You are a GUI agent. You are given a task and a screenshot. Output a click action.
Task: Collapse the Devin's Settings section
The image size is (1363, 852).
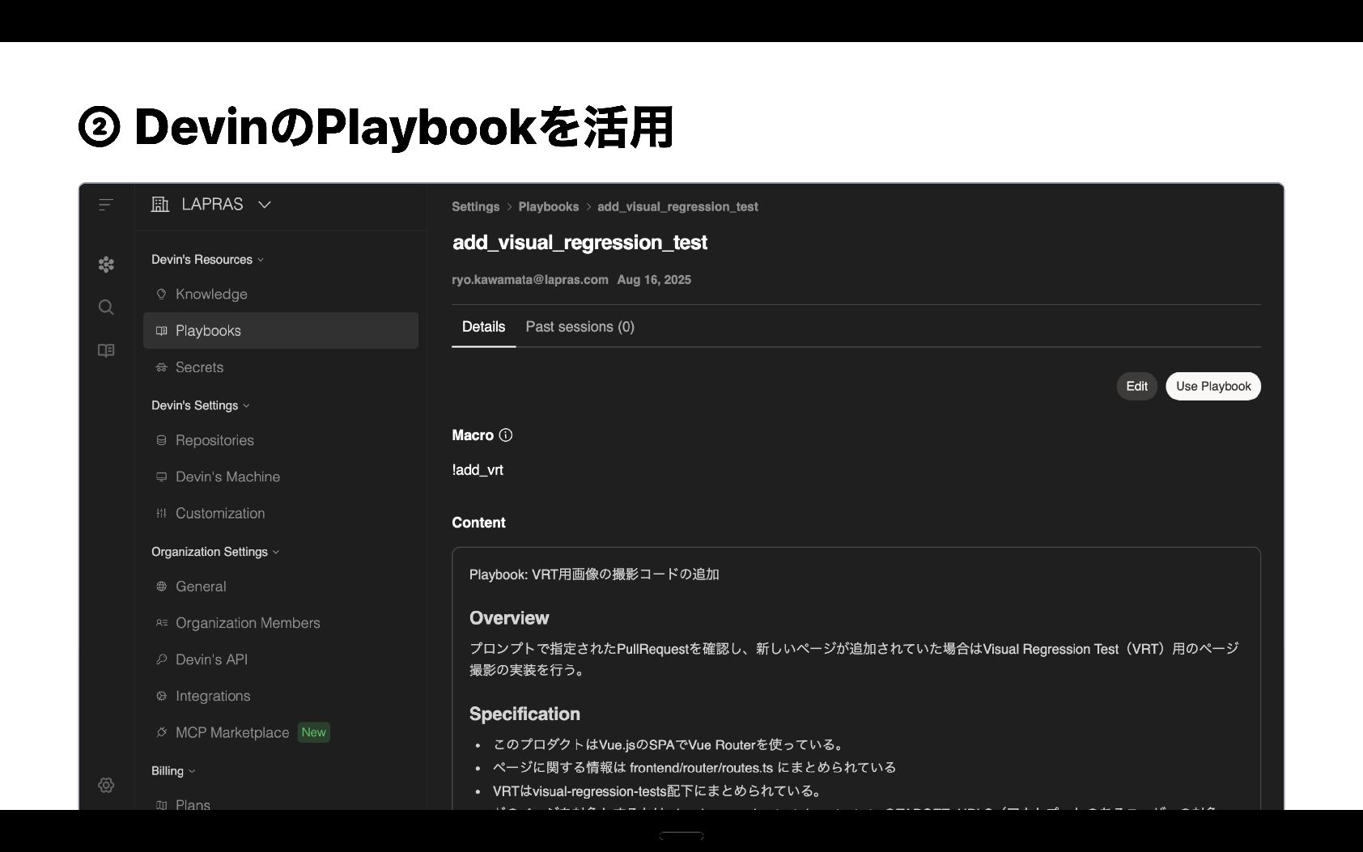point(200,405)
